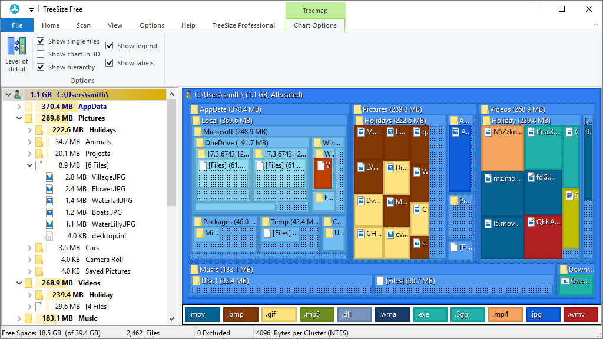Open the TreeSize Professional tab
This screenshot has height=339, width=603.
243,25
